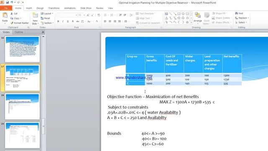The width and height of the screenshot is (268, 151).
Task: Toggle Strikethrough formatting
Action: pos(77,21)
